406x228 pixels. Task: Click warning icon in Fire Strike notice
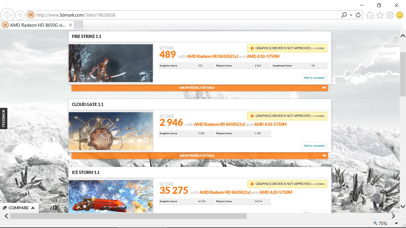252,48
